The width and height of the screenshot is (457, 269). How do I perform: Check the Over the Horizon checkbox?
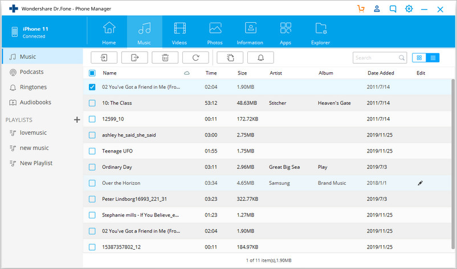(x=92, y=183)
